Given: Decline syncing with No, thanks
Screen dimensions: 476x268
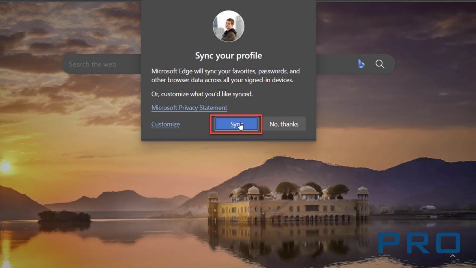Looking at the screenshot, I should 284,124.
